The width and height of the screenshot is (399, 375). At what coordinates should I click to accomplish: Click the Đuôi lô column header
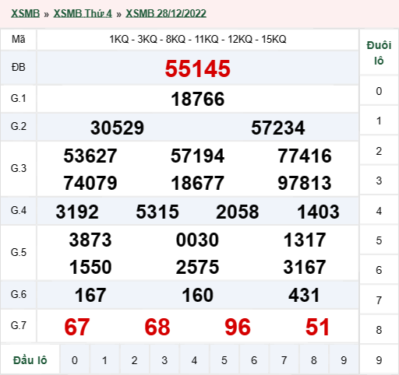tap(379, 53)
